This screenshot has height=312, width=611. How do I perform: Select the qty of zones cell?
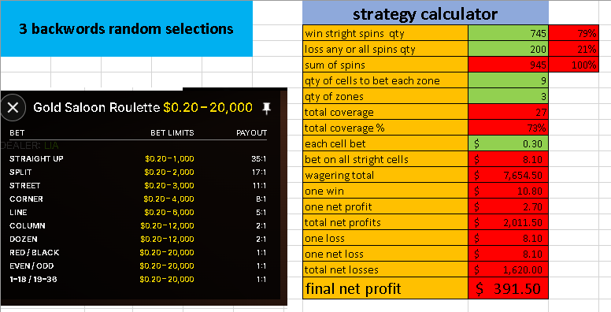[x=508, y=96]
